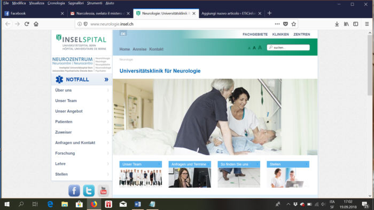Click the suchen search field

click(289, 47)
